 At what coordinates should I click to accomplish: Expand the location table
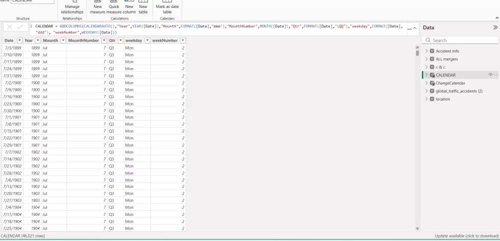[426, 99]
